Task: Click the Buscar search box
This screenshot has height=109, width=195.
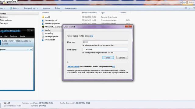Action: 191,2
